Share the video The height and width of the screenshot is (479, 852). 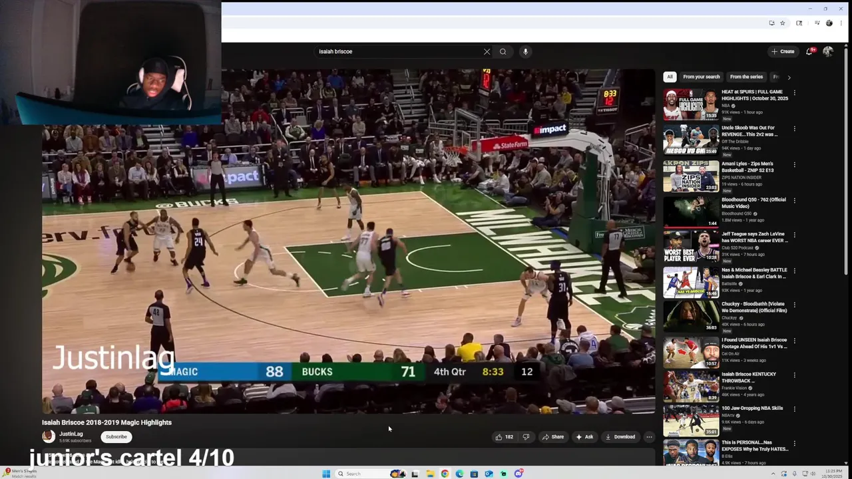(552, 437)
